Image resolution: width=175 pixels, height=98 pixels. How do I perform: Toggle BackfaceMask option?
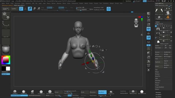pos(124,93)
